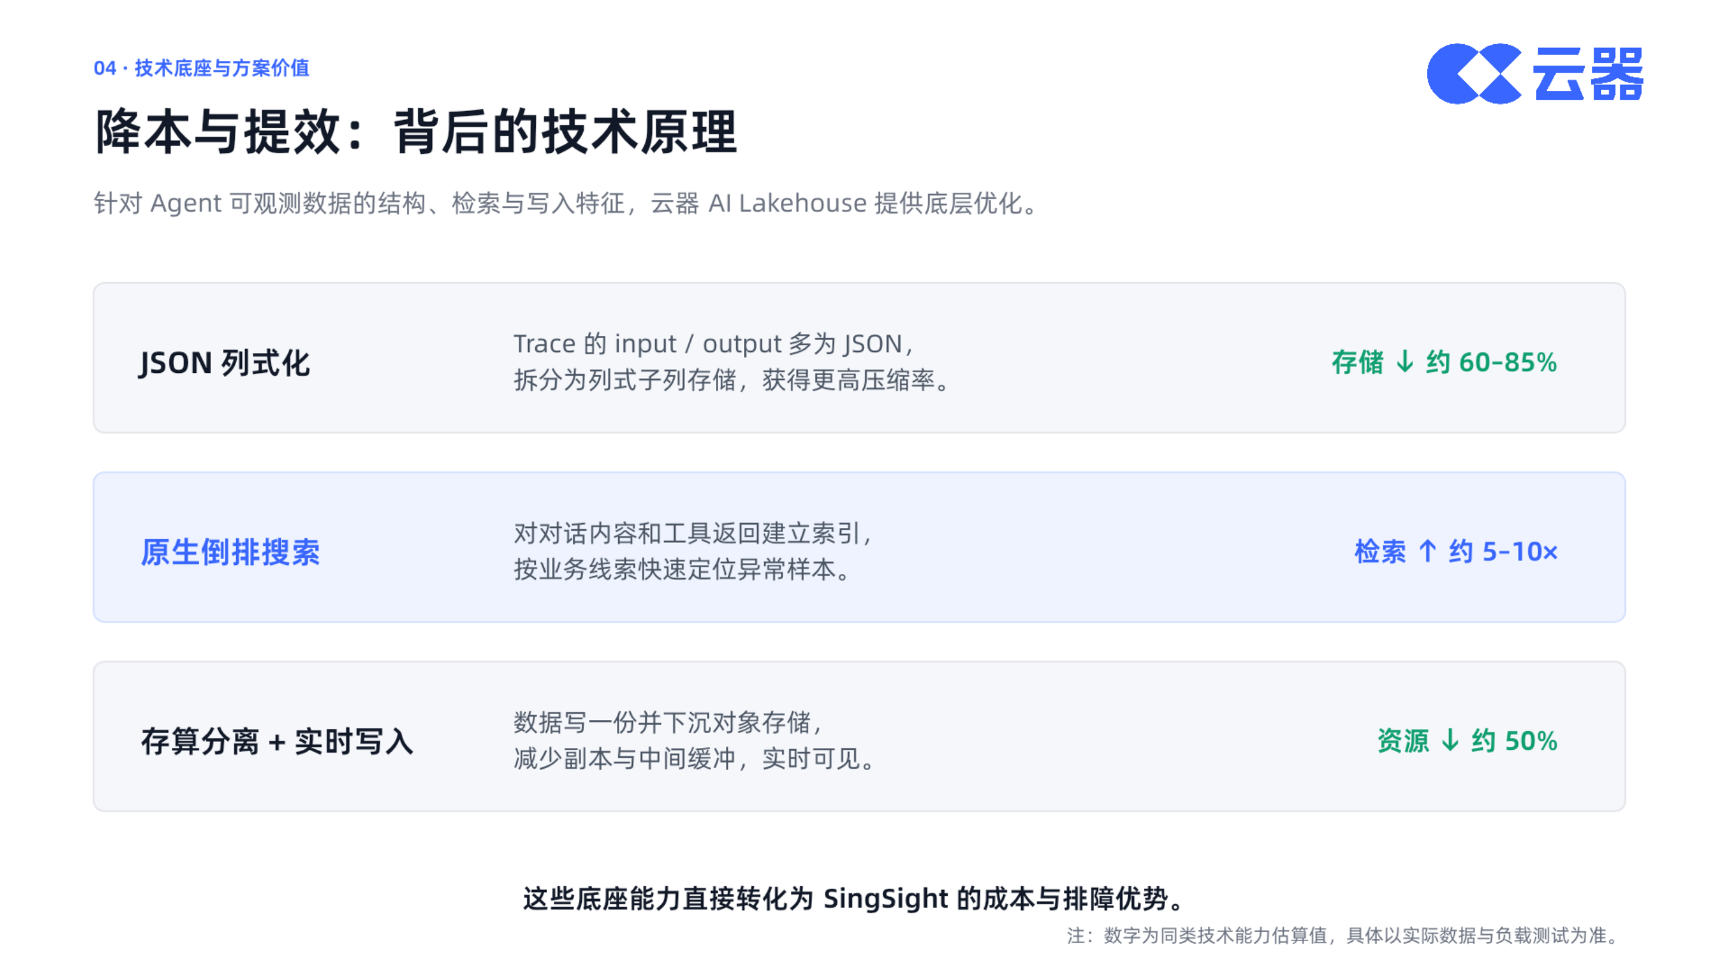
Task: Click the main title 降本与提效：背后的技术原理
Action: (x=416, y=132)
